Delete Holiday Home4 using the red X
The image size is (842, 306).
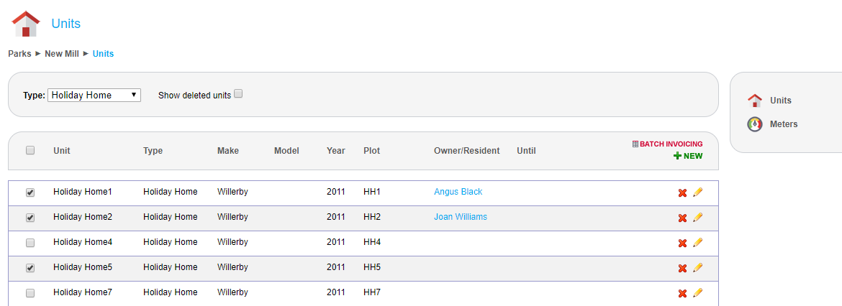click(682, 243)
